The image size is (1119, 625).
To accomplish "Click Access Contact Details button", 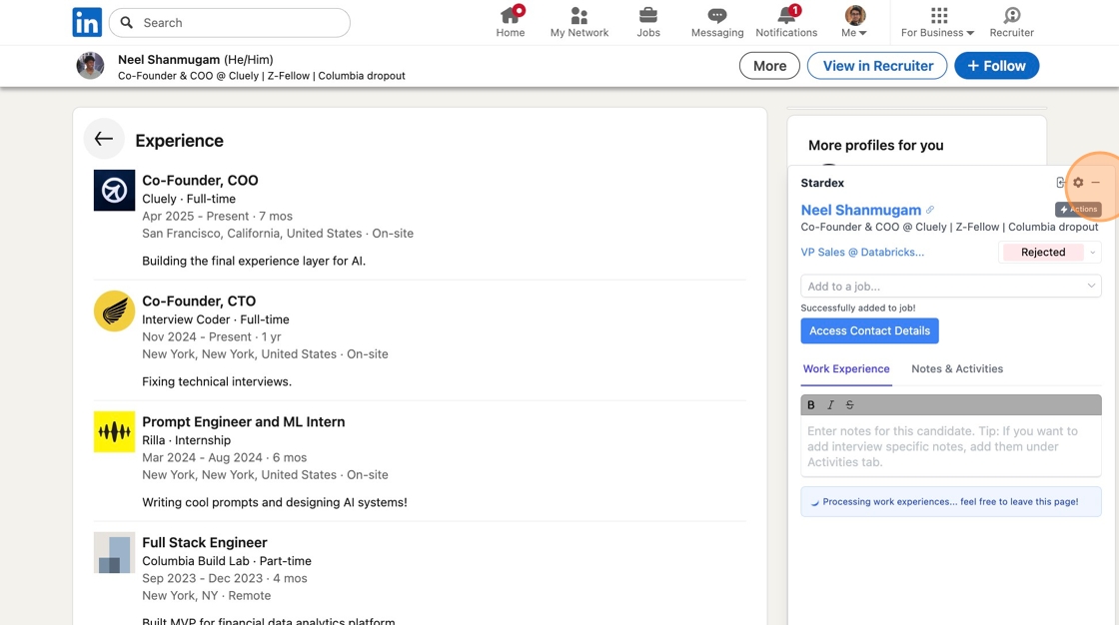I will pyautogui.click(x=869, y=331).
